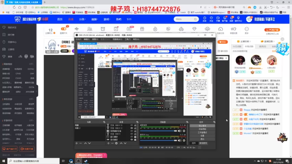Remove selected scene with minus in OBS
The image size is (292, 164).
pyautogui.click(x=81, y=143)
